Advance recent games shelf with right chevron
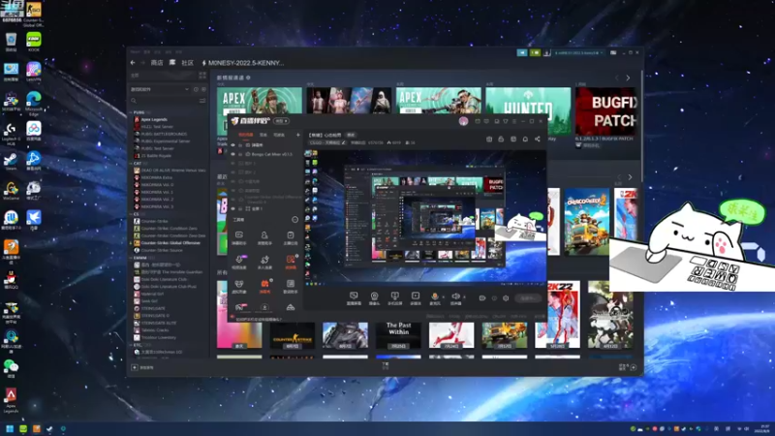This screenshot has width=775, height=436. [630, 177]
